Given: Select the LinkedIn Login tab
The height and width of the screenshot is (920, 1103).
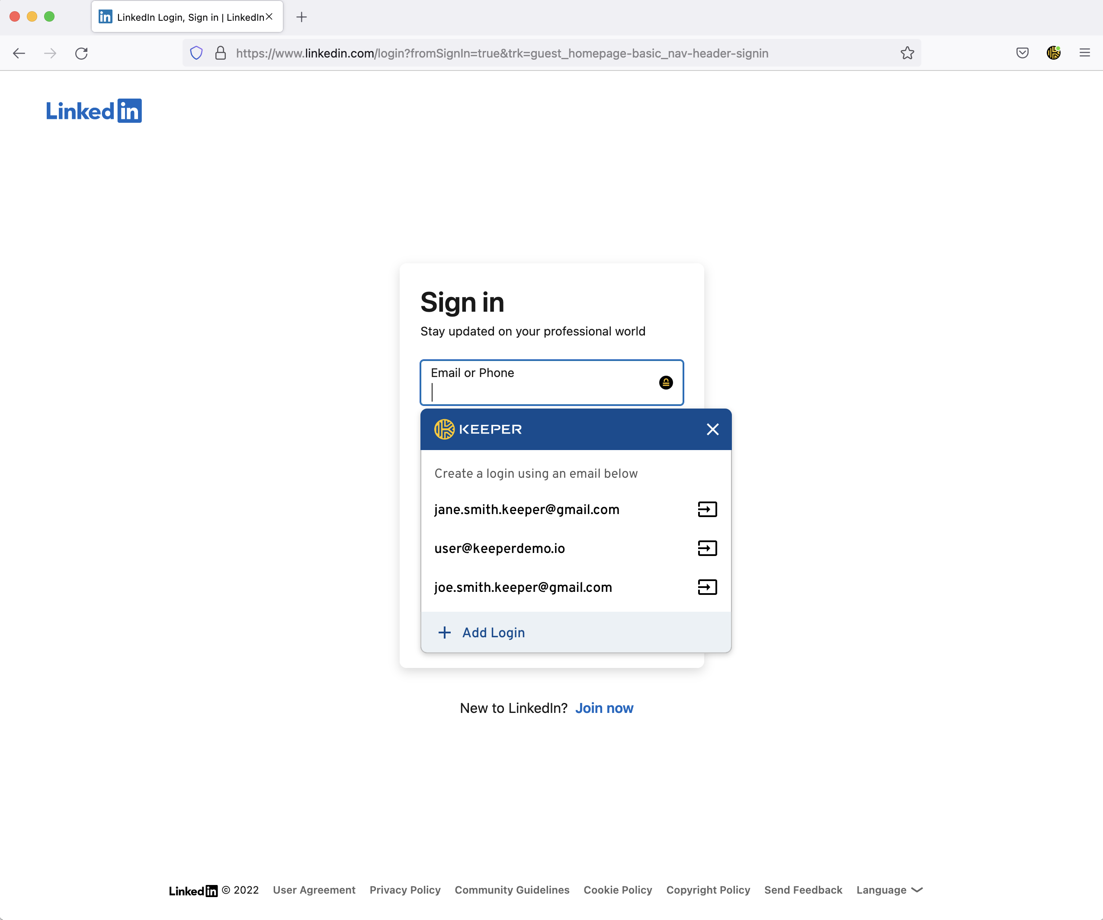Looking at the screenshot, I should click(187, 17).
